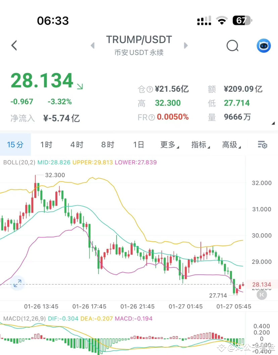This screenshot has height=355, width=278.
Task: Tap the 32.000 price axis label
Action: click(262, 183)
